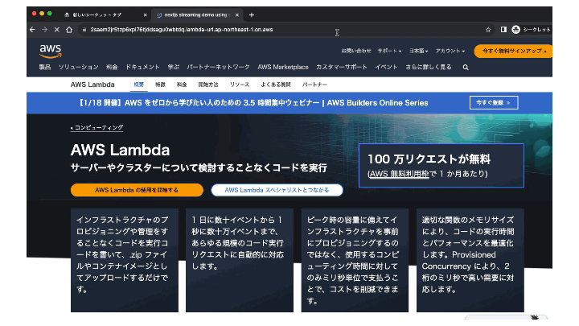Bookmark this page with the star icon
Image resolution: width=579 pixels, height=326 pixels.
pos(488,30)
